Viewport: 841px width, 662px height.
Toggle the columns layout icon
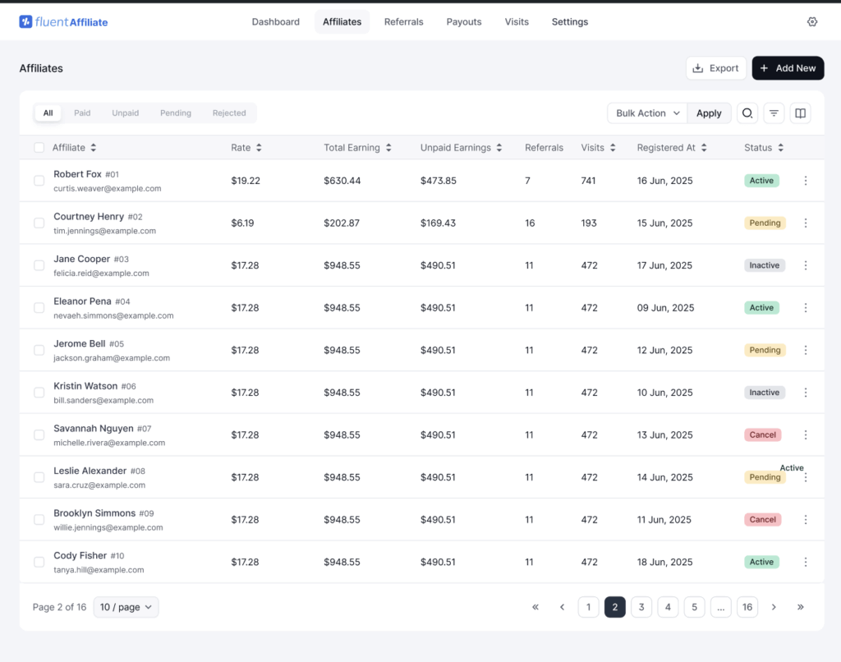click(x=800, y=113)
